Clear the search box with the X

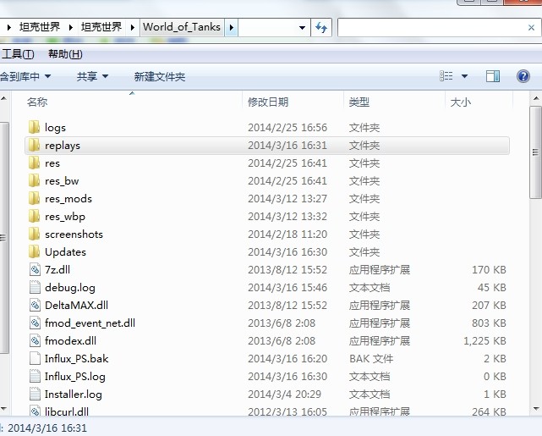coord(531,28)
